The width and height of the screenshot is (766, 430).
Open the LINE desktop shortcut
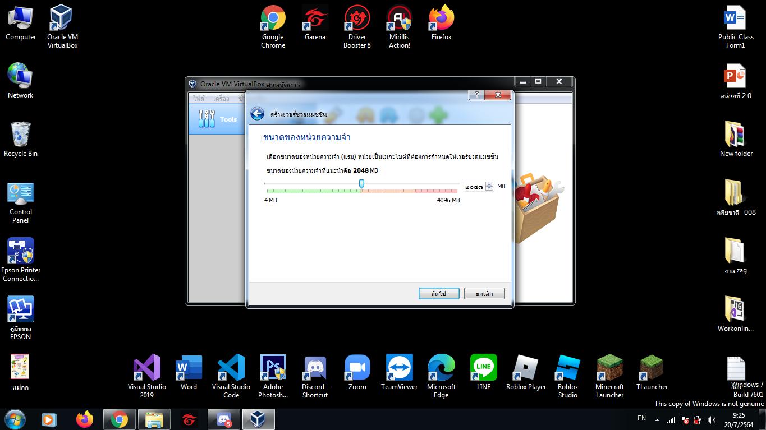coord(484,373)
